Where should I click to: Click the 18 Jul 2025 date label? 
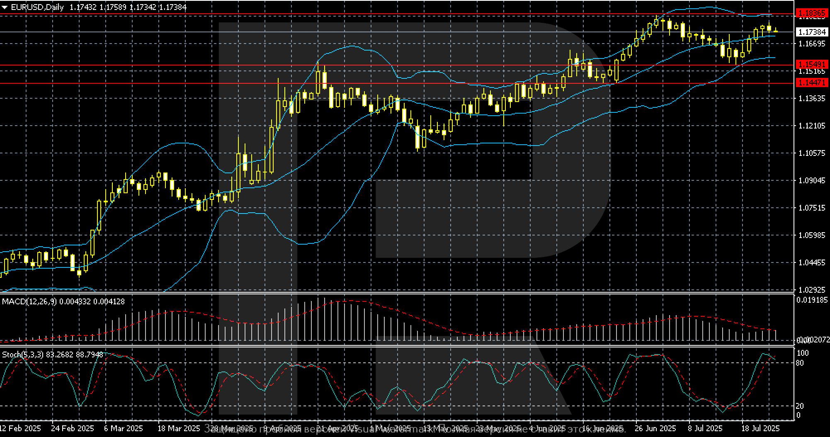click(760, 428)
